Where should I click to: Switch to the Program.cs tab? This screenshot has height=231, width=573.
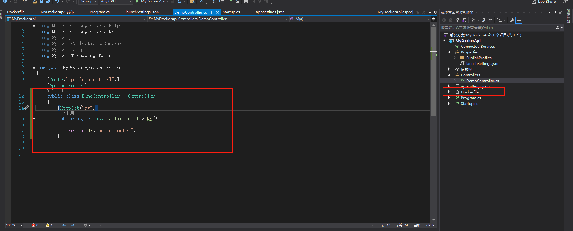100,12
